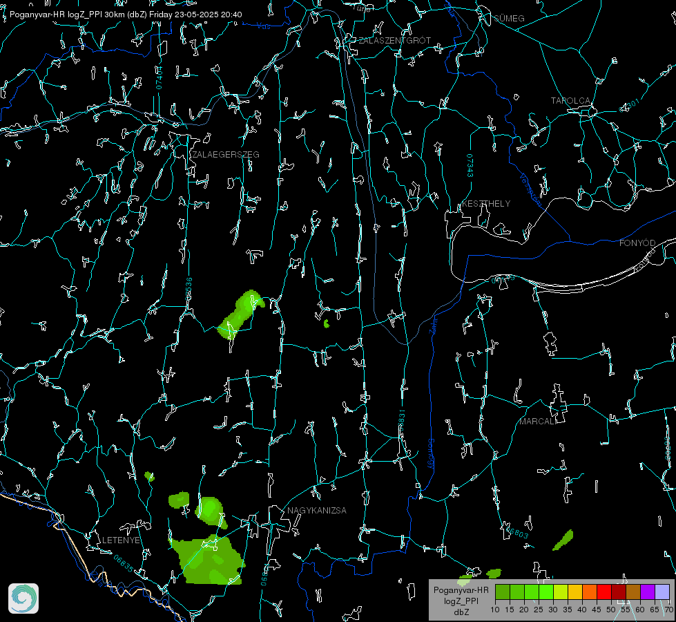The width and height of the screenshot is (676, 622).
Task: Click the LETENYE town label
Action: [121, 540]
